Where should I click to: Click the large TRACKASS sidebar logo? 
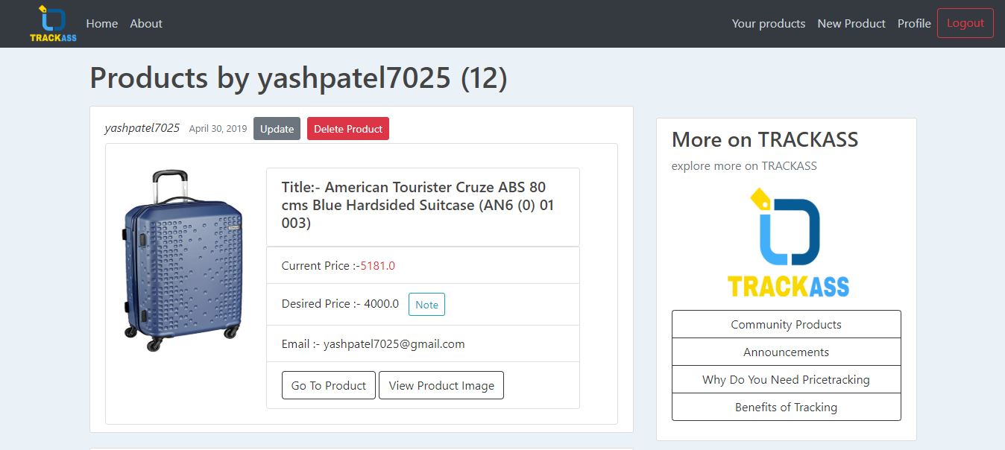(x=787, y=243)
